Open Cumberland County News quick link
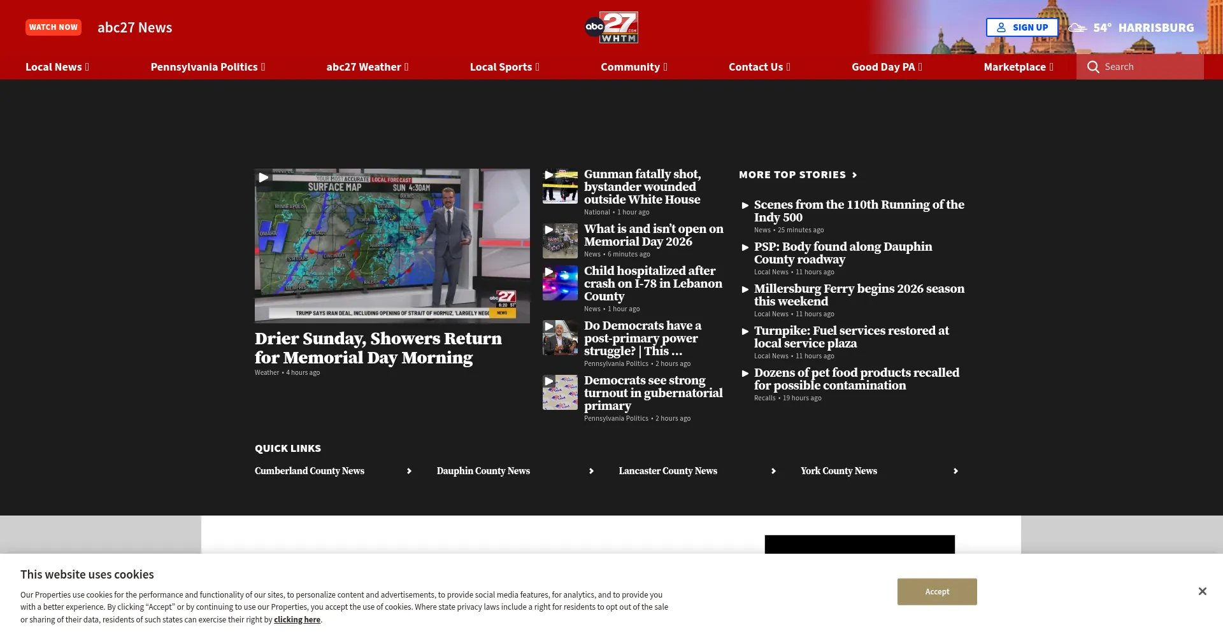Screen dimensions: 1223x632 coord(310,471)
